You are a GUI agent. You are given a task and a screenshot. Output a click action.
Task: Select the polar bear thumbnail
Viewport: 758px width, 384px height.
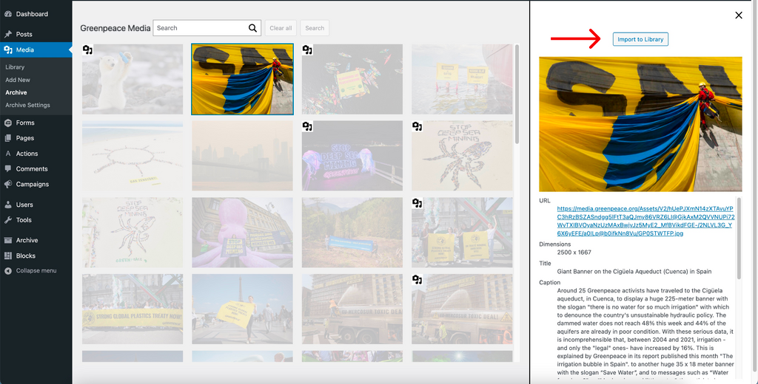133,79
